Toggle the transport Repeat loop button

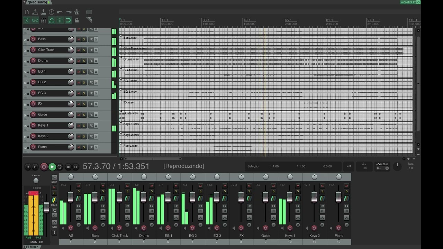coord(60,167)
